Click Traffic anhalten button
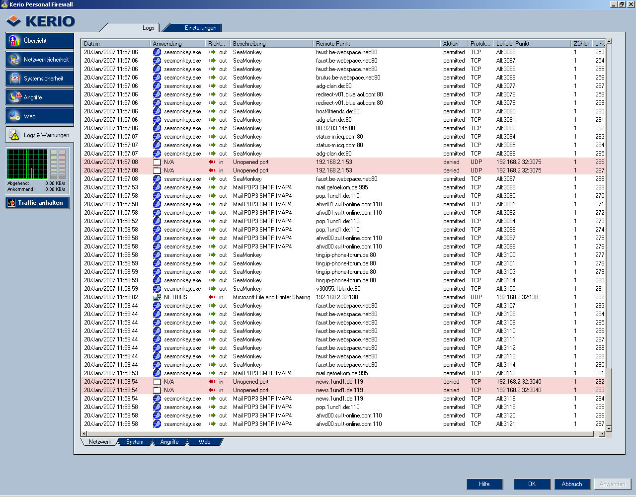 click(x=37, y=203)
